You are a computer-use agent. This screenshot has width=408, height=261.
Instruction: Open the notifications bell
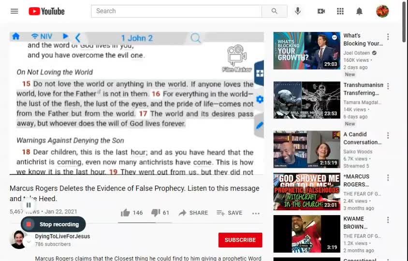359,11
